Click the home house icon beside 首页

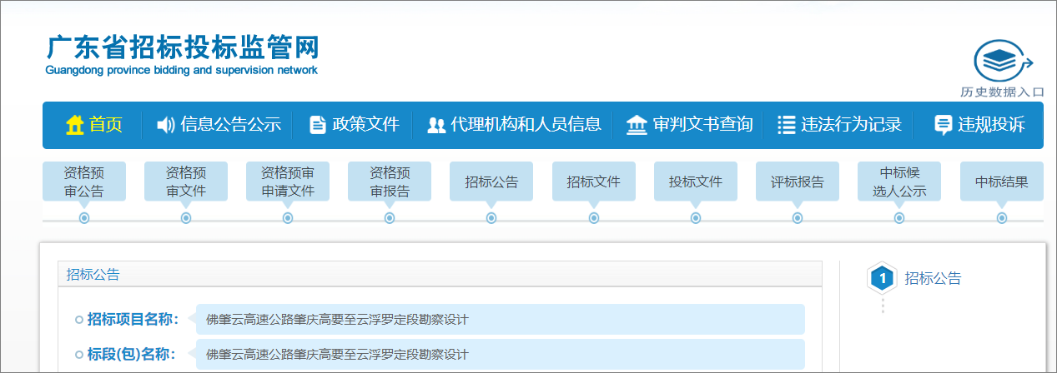(x=74, y=125)
